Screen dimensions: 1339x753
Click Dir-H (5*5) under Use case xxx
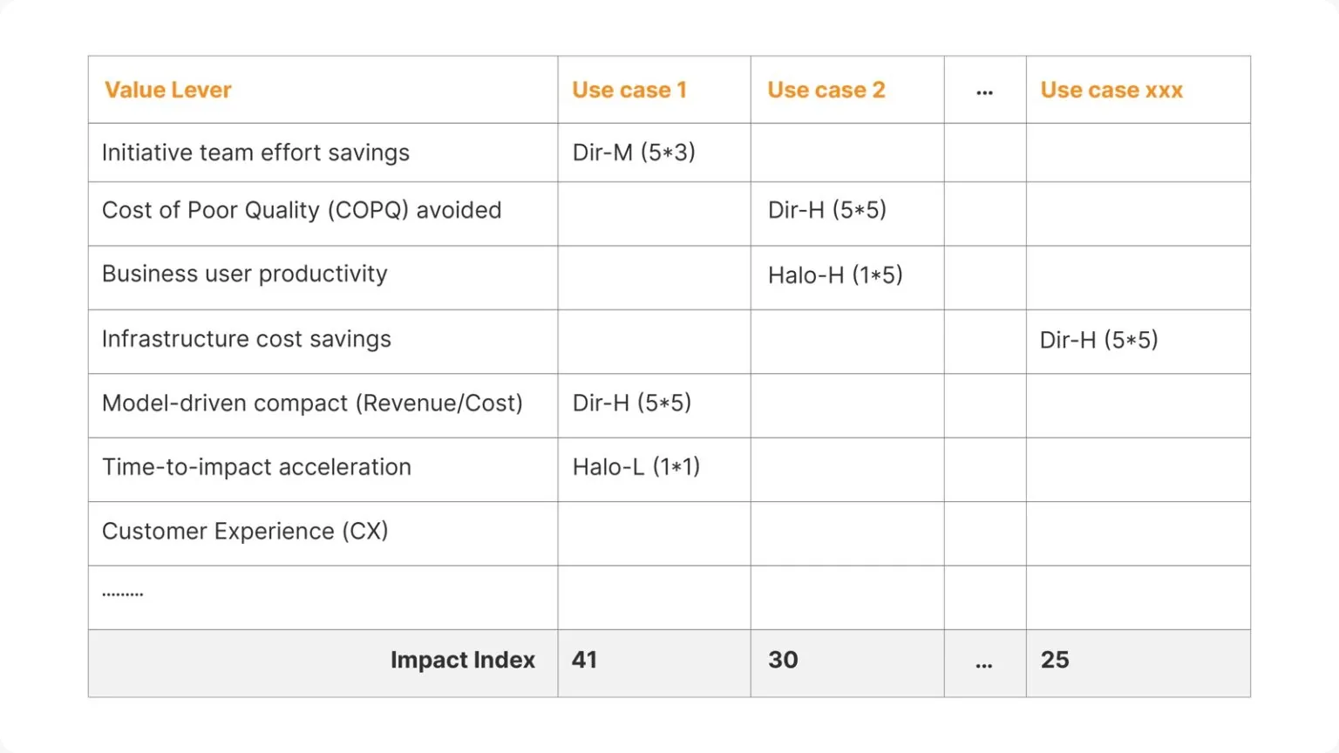(1098, 340)
